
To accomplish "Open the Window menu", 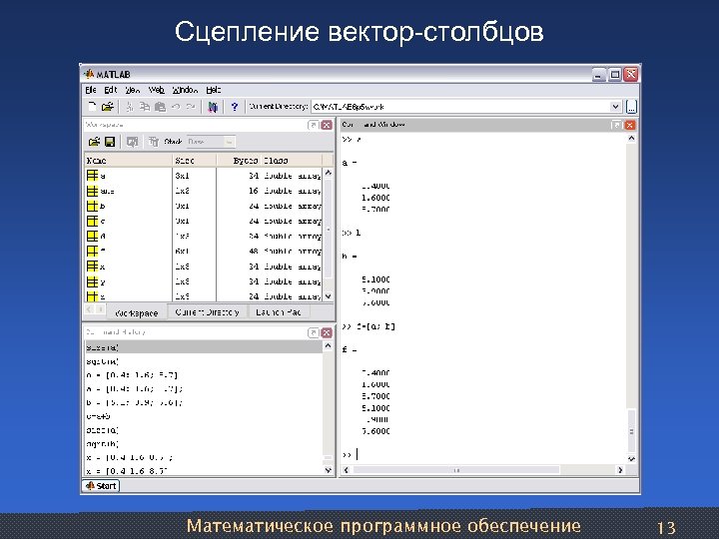I will tap(185, 90).
